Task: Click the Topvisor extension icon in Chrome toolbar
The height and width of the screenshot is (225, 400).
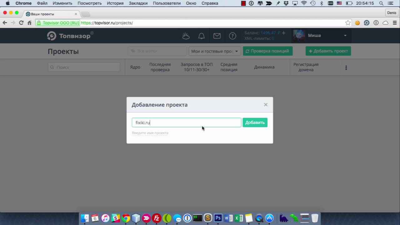Action: [x=367, y=23]
